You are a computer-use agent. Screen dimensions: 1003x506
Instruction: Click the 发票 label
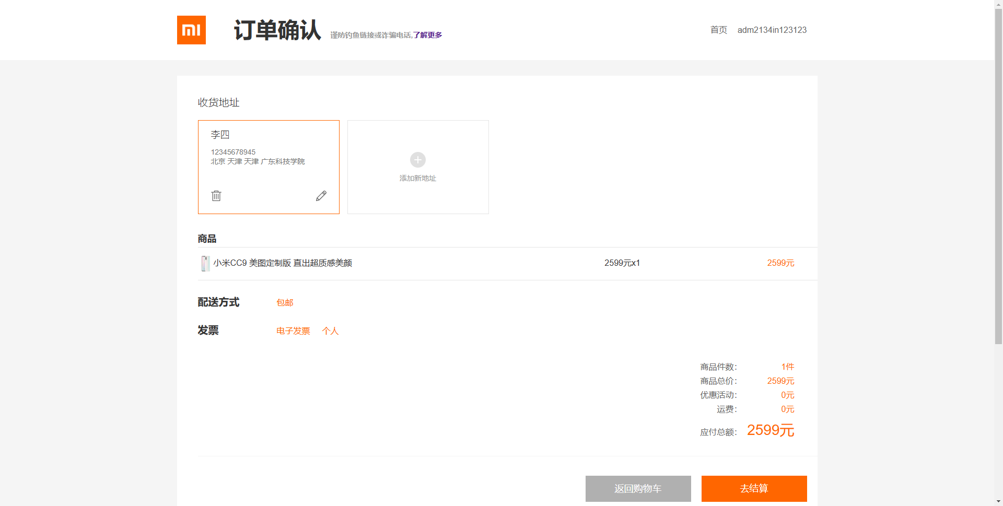[208, 330]
